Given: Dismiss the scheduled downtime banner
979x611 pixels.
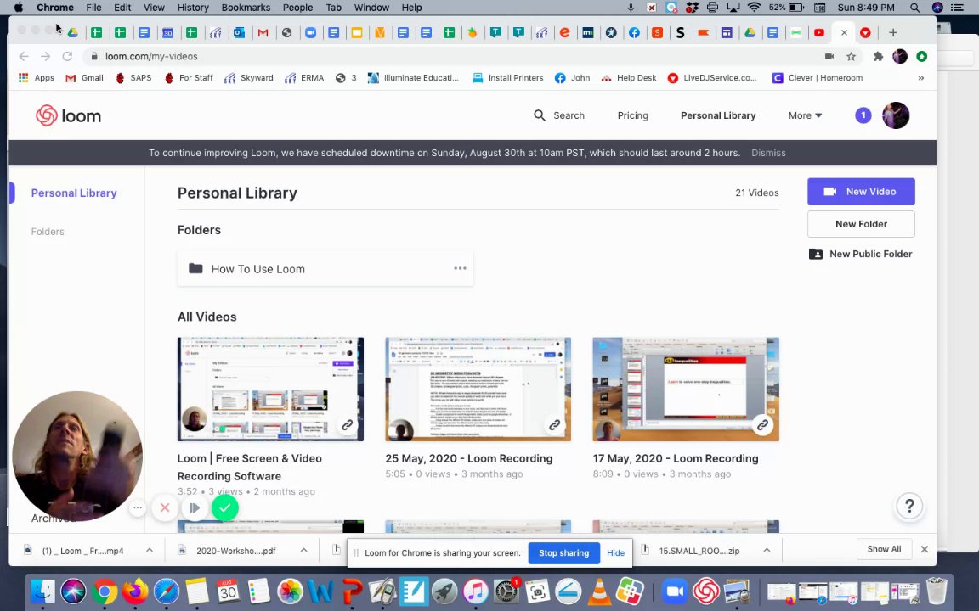Looking at the screenshot, I should [x=768, y=153].
